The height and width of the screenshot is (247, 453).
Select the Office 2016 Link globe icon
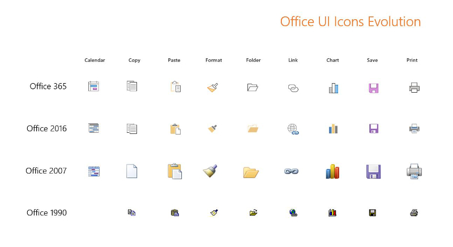(293, 129)
